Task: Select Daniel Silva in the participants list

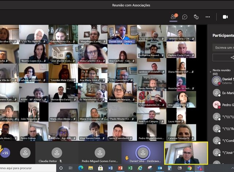Action: [x=223, y=81]
